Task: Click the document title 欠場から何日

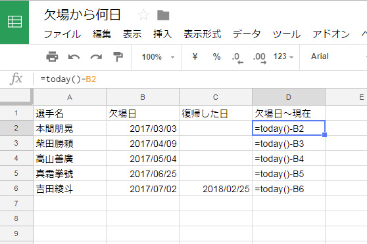Action: click(82, 15)
